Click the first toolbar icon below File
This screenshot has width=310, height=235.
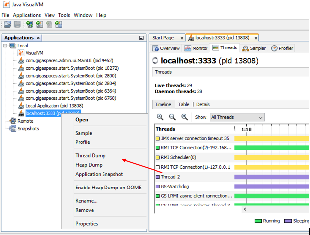7,24
